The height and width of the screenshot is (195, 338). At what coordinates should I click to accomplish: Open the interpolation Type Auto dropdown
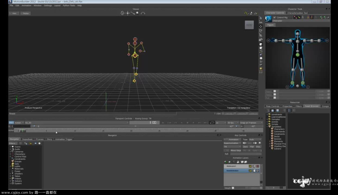tap(255, 139)
